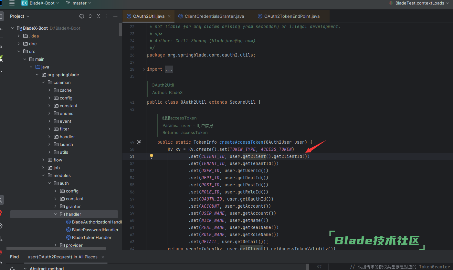Click the BladeTokenHandler class icon
The height and width of the screenshot is (270, 453).
pyautogui.click(x=68, y=237)
